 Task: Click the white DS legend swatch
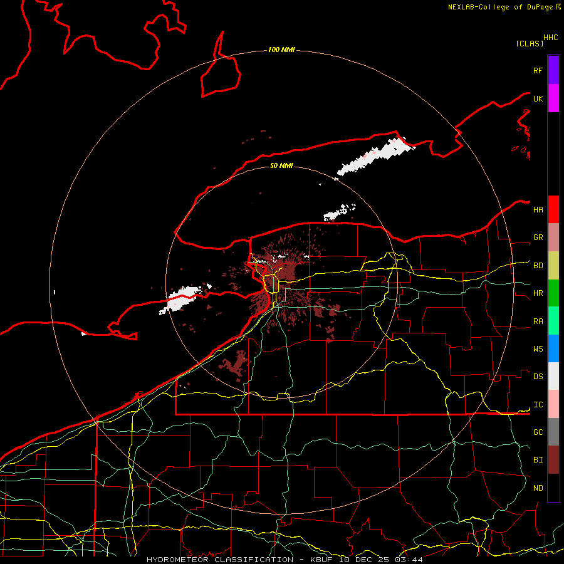[553, 376]
